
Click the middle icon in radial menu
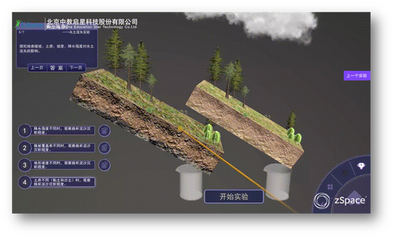[x=343, y=173]
